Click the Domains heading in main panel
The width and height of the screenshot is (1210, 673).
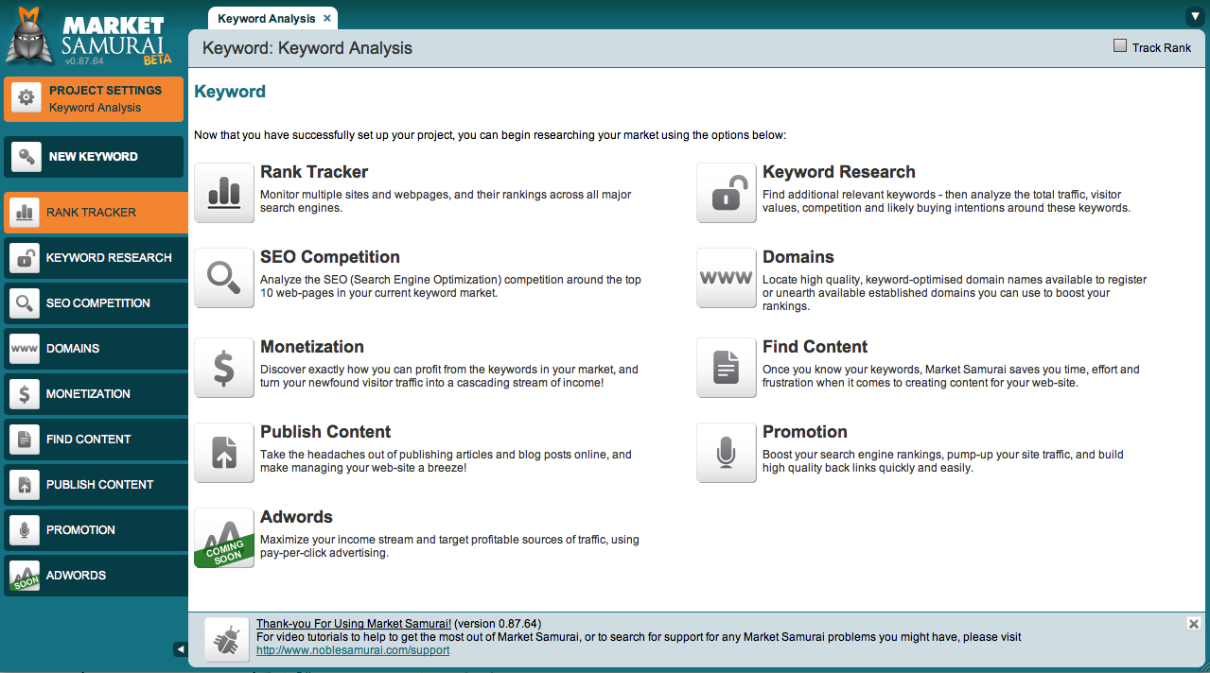798,257
